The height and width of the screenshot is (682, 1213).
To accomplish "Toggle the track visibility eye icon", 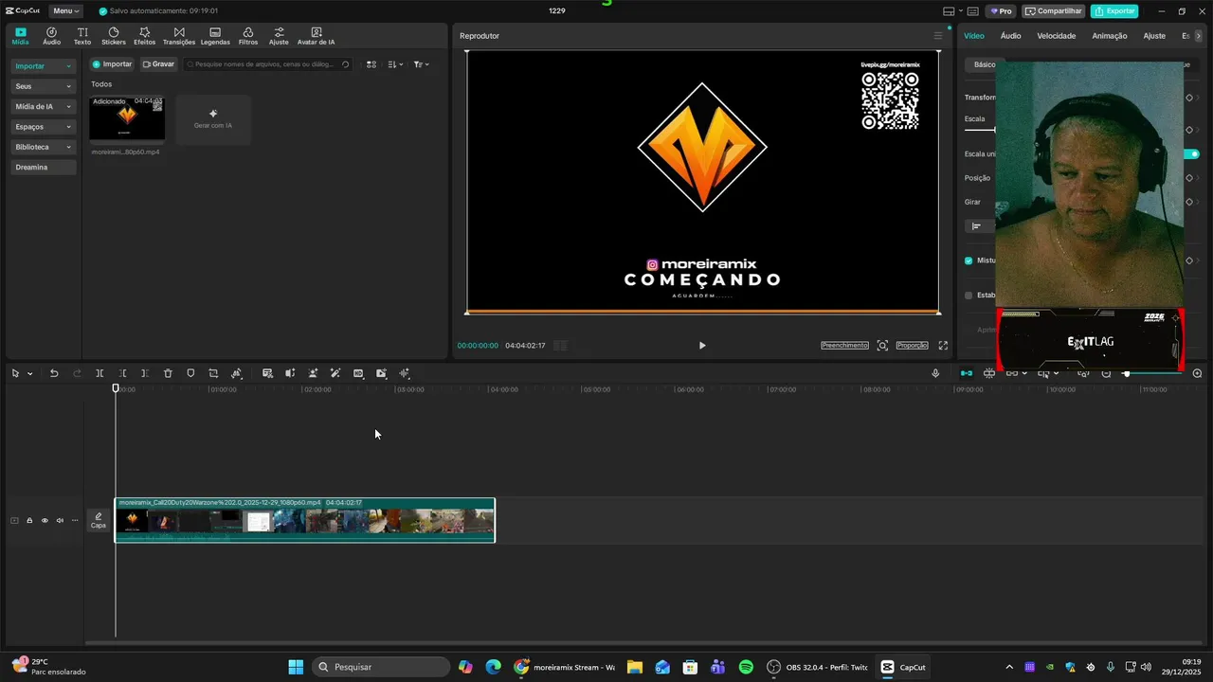I will point(45,520).
